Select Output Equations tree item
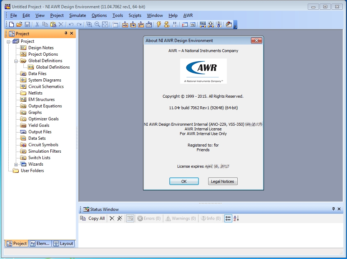347x259 pixels. pyautogui.click(x=45, y=106)
